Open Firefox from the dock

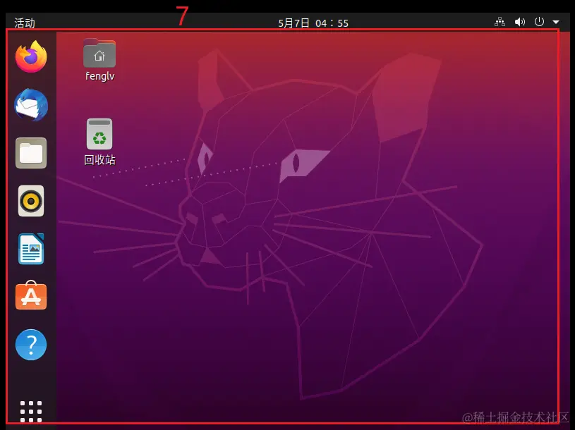click(x=31, y=56)
